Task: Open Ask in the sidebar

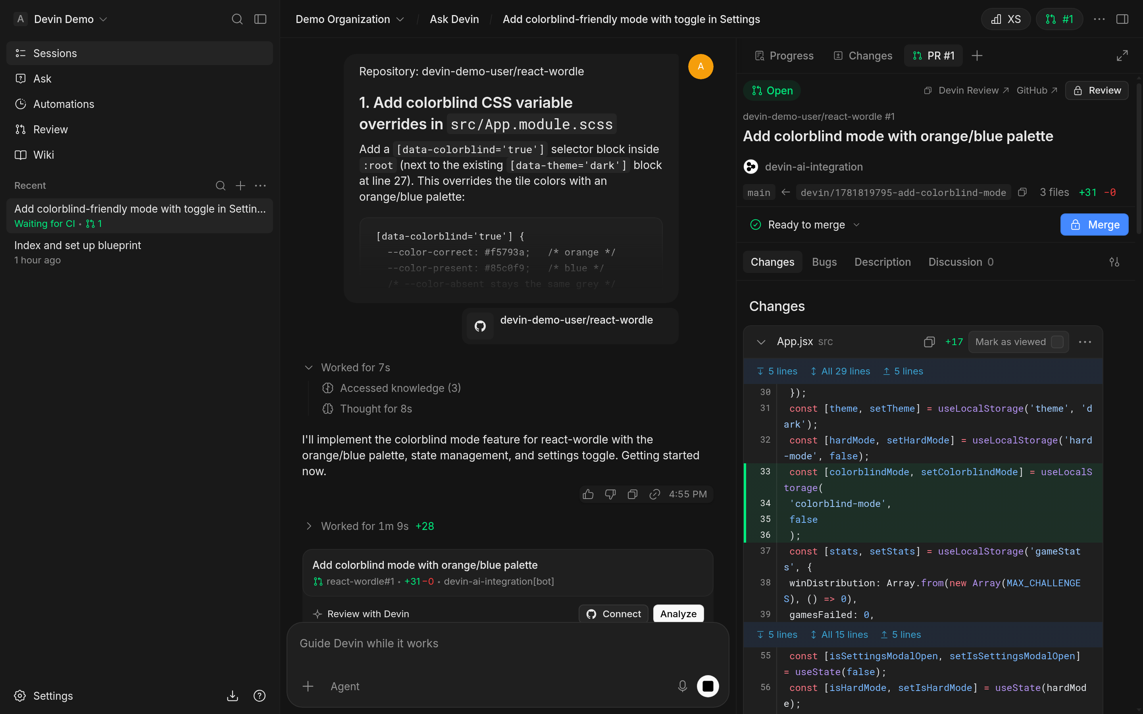Action: 140,79
